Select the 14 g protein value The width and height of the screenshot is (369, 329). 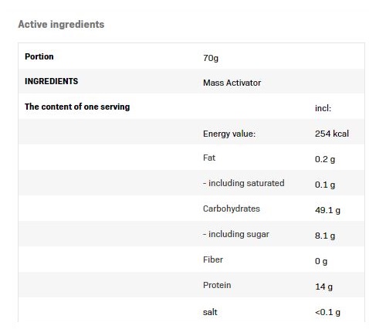point(323,287)
